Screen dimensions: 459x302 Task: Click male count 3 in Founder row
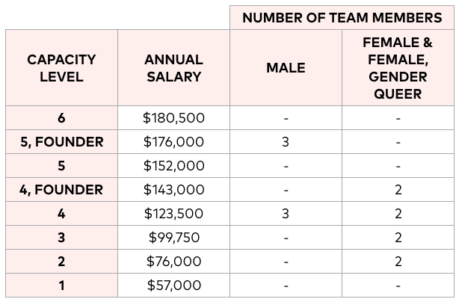286,142
